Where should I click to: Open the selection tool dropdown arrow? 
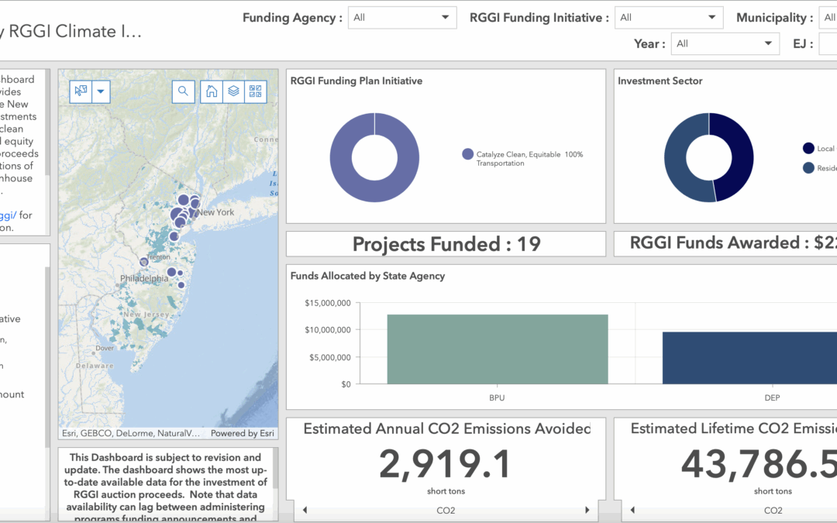102,91
